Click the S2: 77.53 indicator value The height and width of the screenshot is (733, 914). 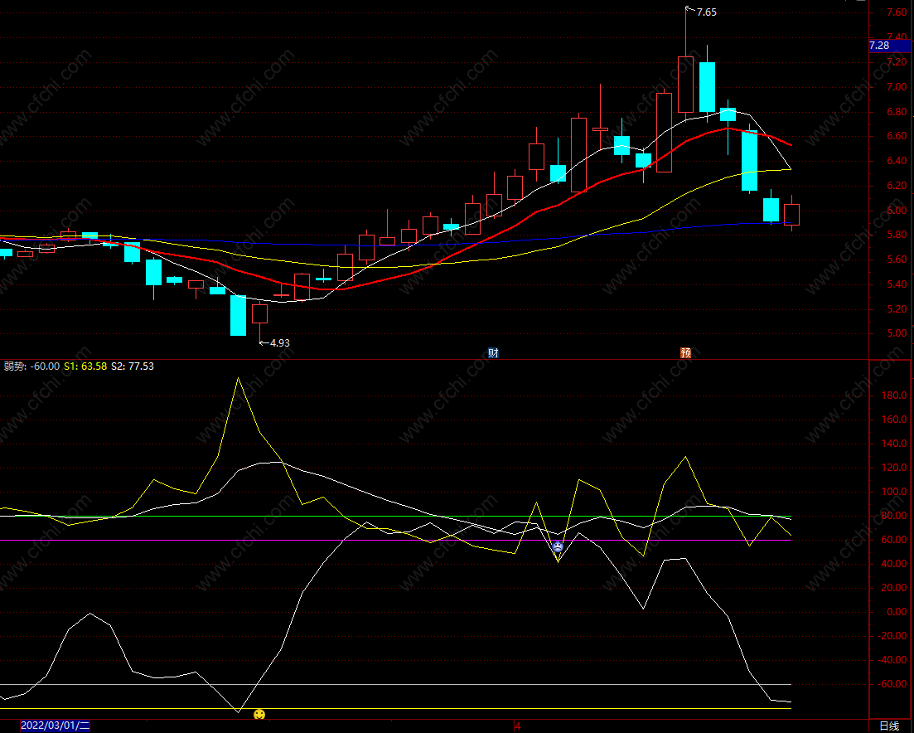tap(133, 366)
